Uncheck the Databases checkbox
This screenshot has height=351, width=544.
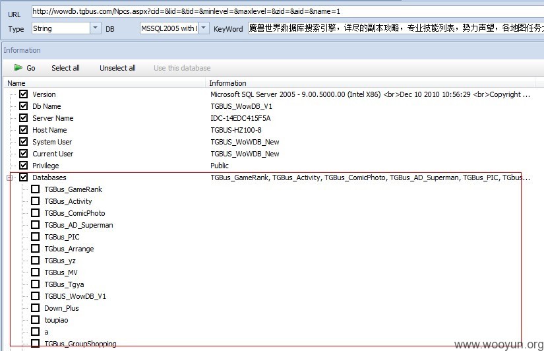tap(23, 177)
